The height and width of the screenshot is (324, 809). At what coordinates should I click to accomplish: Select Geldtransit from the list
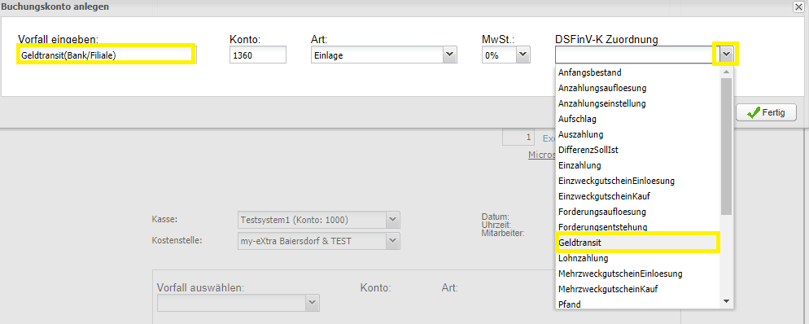(637, 243)
